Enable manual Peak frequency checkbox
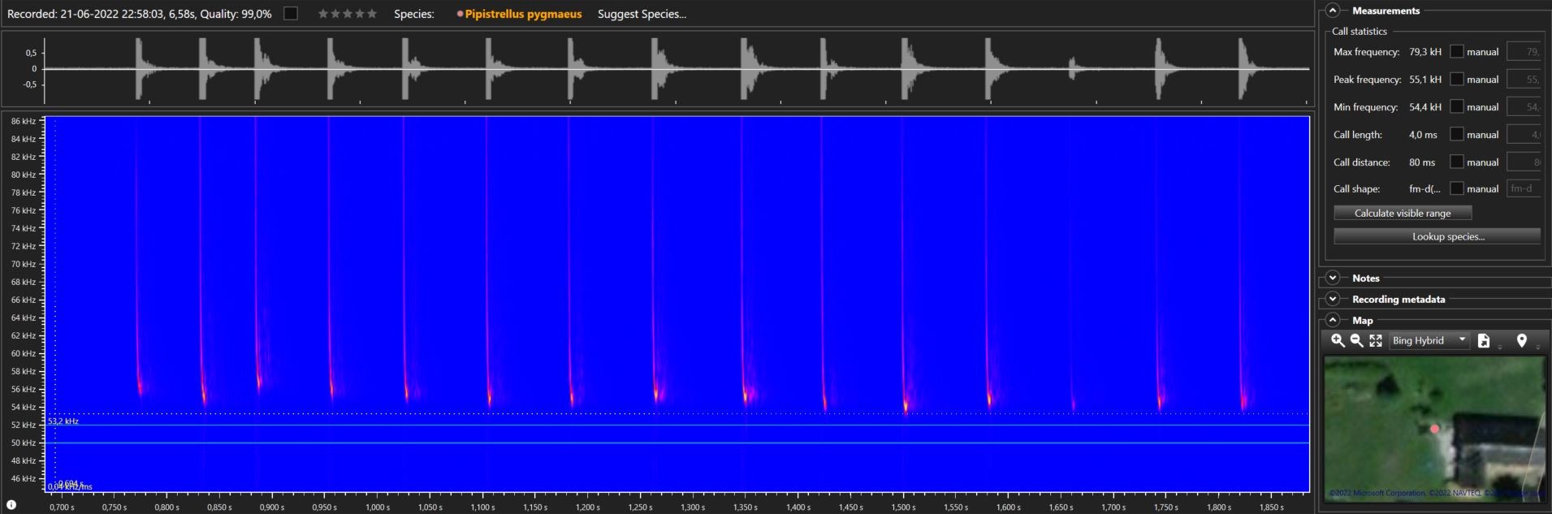 (1457, 80)
